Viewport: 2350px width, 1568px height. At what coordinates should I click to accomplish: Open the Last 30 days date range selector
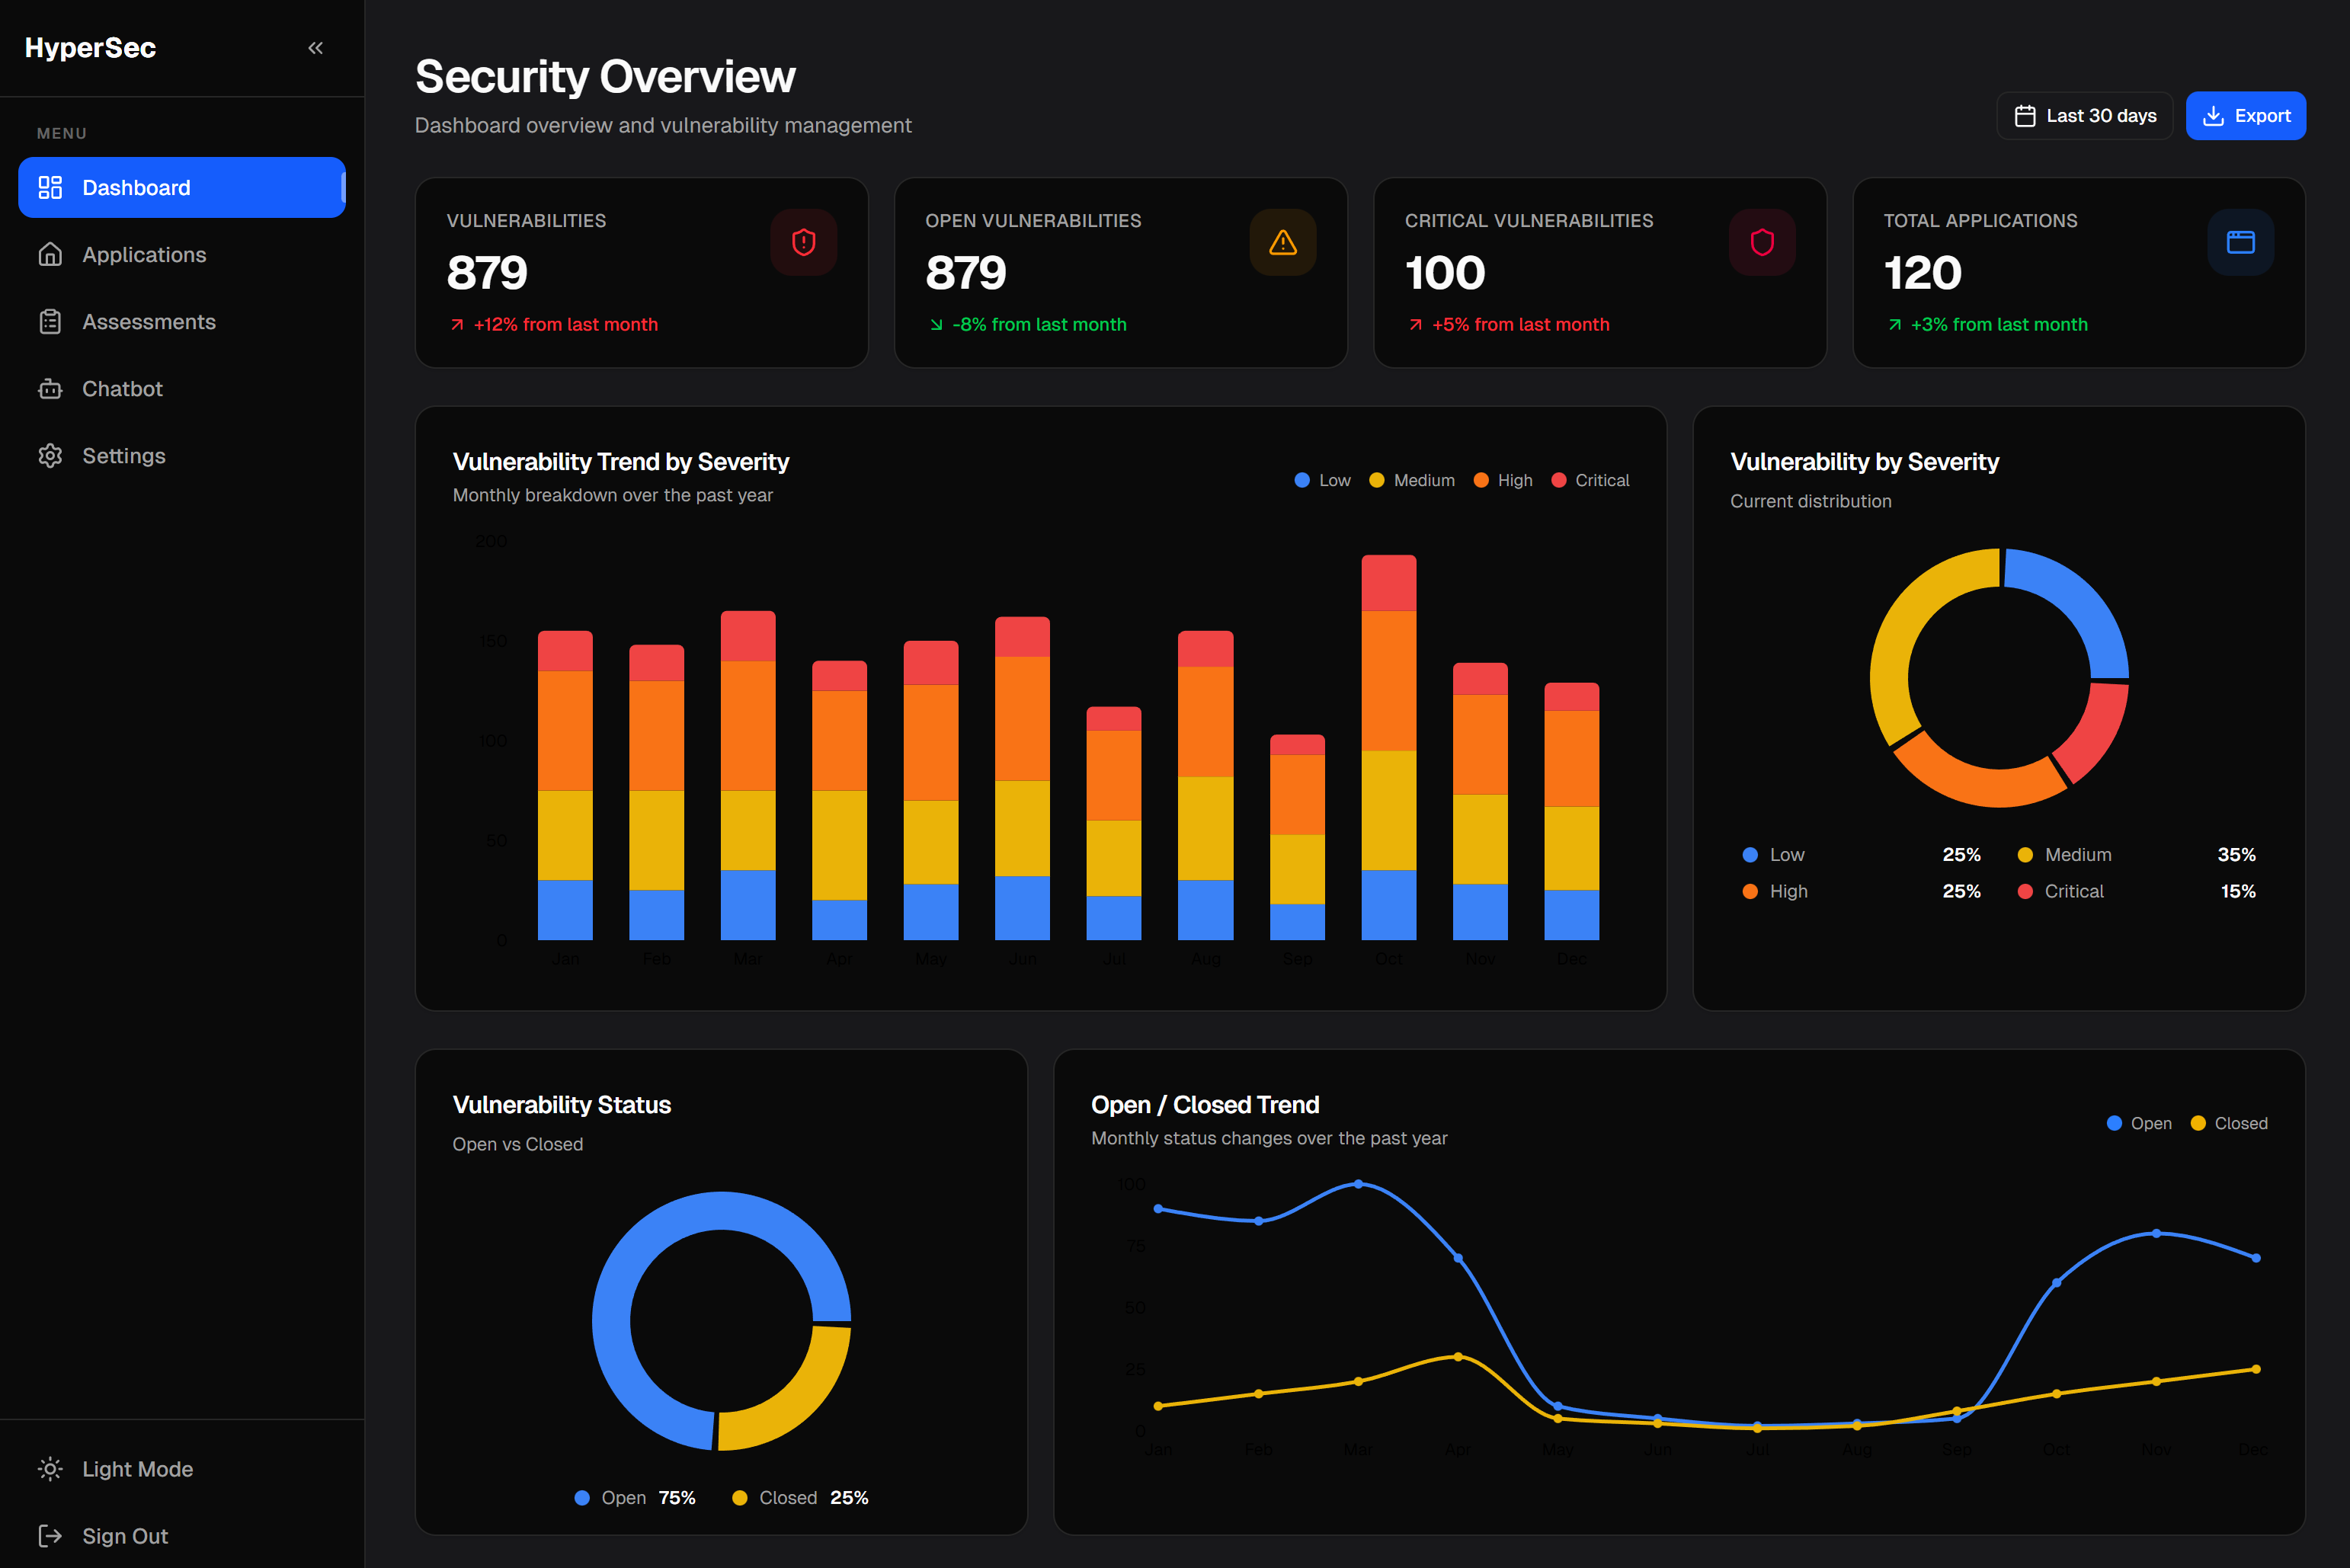[2084, 115]
